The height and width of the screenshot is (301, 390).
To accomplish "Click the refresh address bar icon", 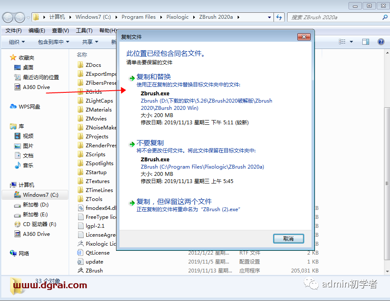I will [x=279, y=17].
